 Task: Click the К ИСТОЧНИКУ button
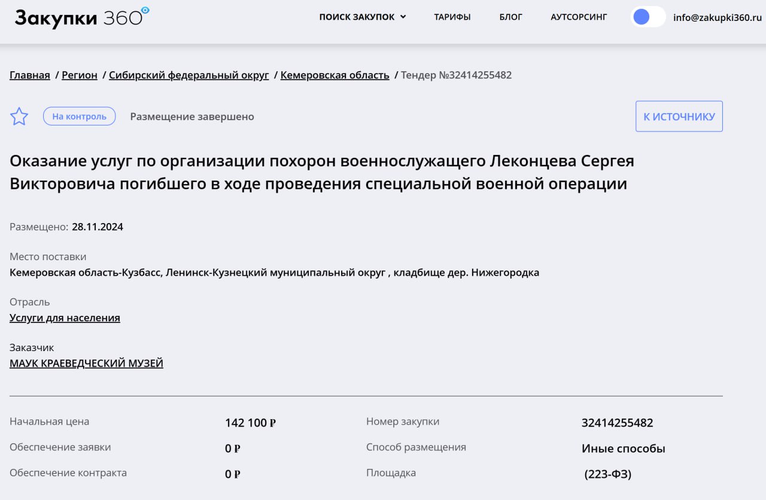click(679, 117)
